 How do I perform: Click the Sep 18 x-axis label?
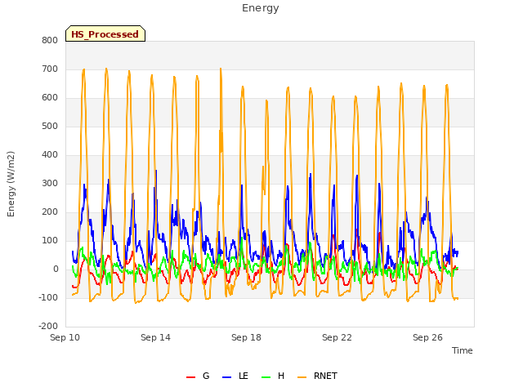246,337
